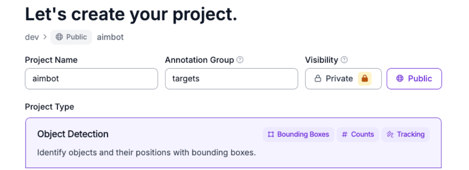This screenshot has height=170, width=469.
Task: Set visibility to Public
Action: coord(414,79)
